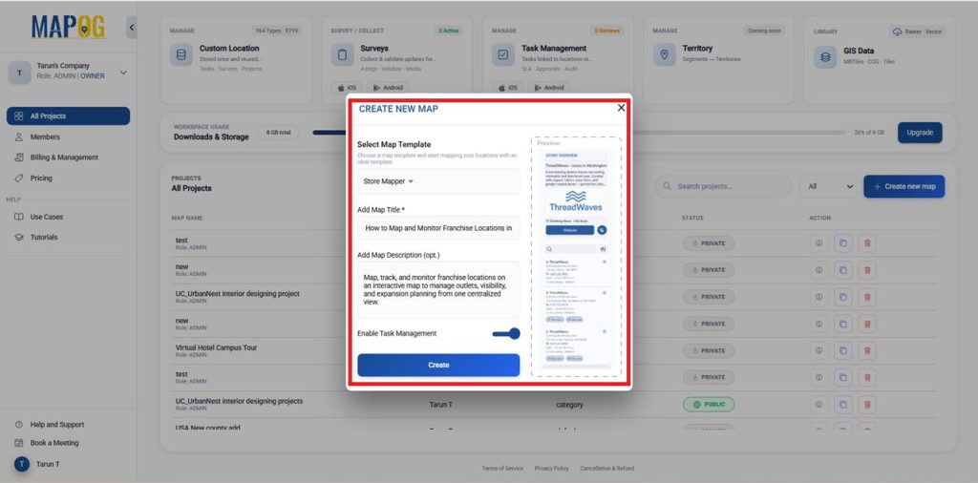978x483 pixels.
Task: Click the Website button in preview
Action: pos(570,230)
